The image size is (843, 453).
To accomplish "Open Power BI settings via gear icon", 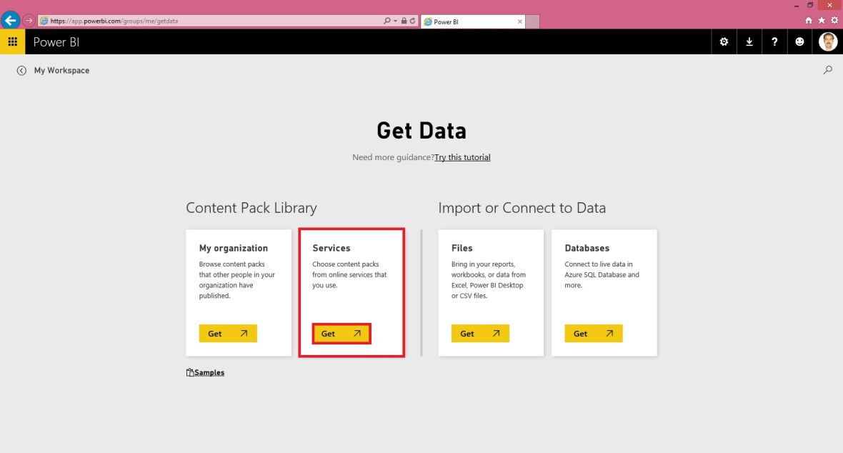I will [x=724, y=41].
